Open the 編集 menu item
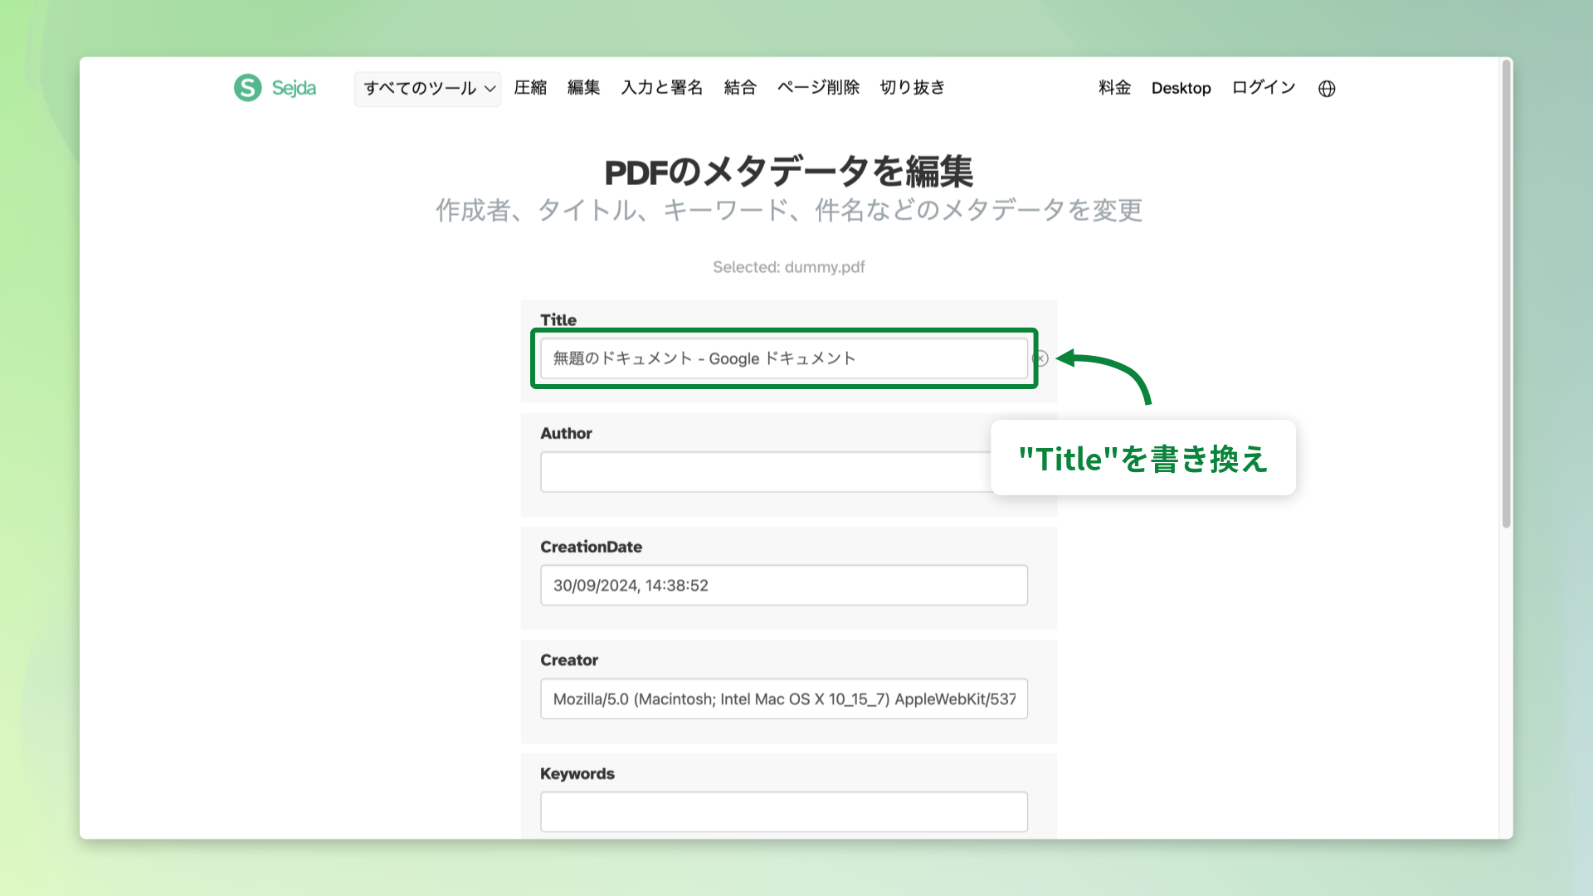The width and height of the screenshot is (1593, 896). (x=583, y=88)
